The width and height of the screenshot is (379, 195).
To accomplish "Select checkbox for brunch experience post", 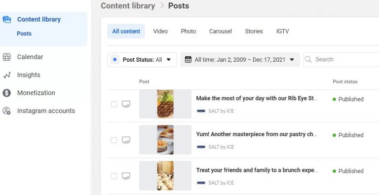I will pyautogui.click(x=114, y=176).
